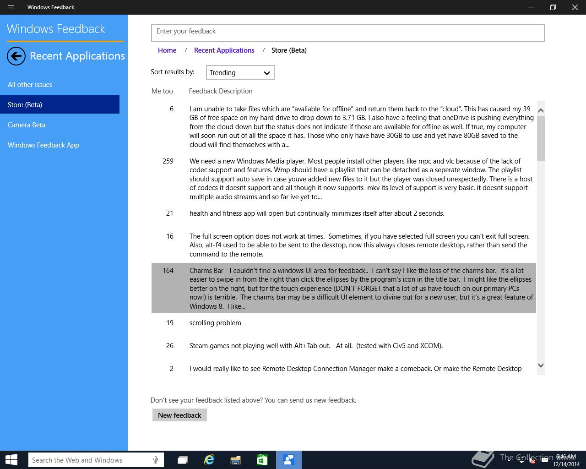
Task: Click the Enter your feedback field
Action: 348,33
